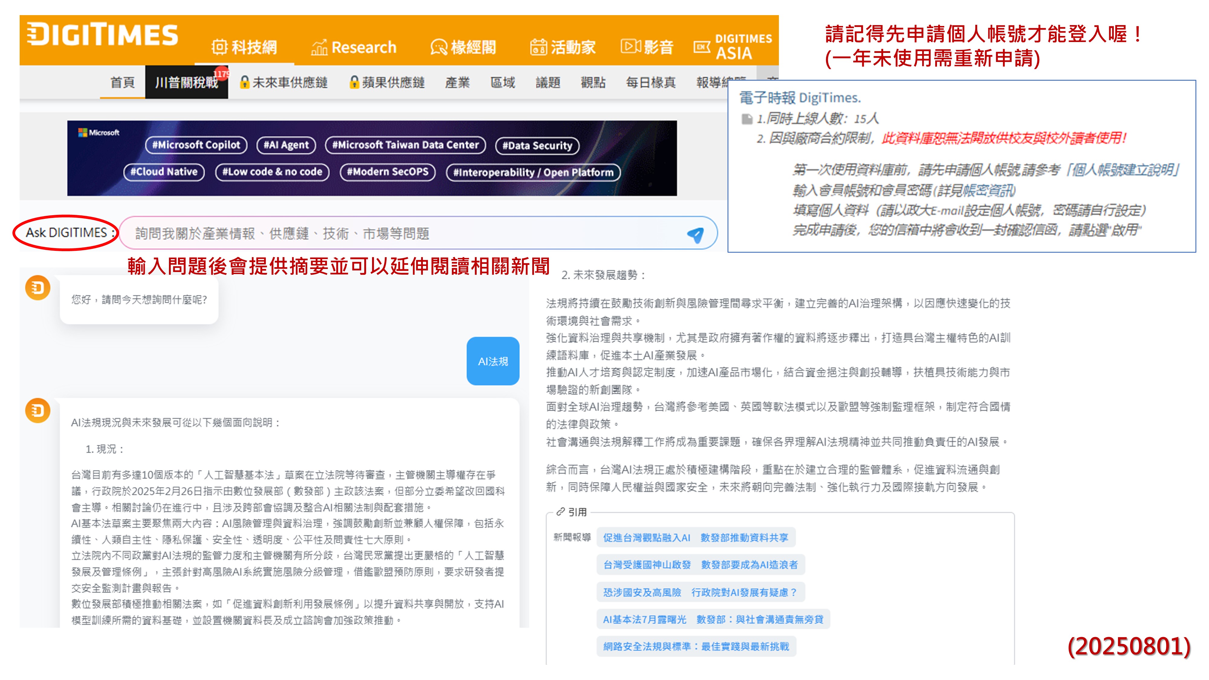The image size is (1209, 680).
Task: Click the 1179 badge on 川普關稅戰
Action: [222, 74]
